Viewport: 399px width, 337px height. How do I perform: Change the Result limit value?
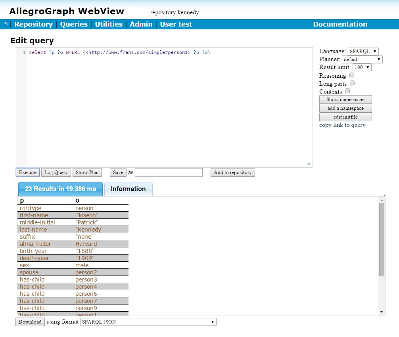[362, 67]
